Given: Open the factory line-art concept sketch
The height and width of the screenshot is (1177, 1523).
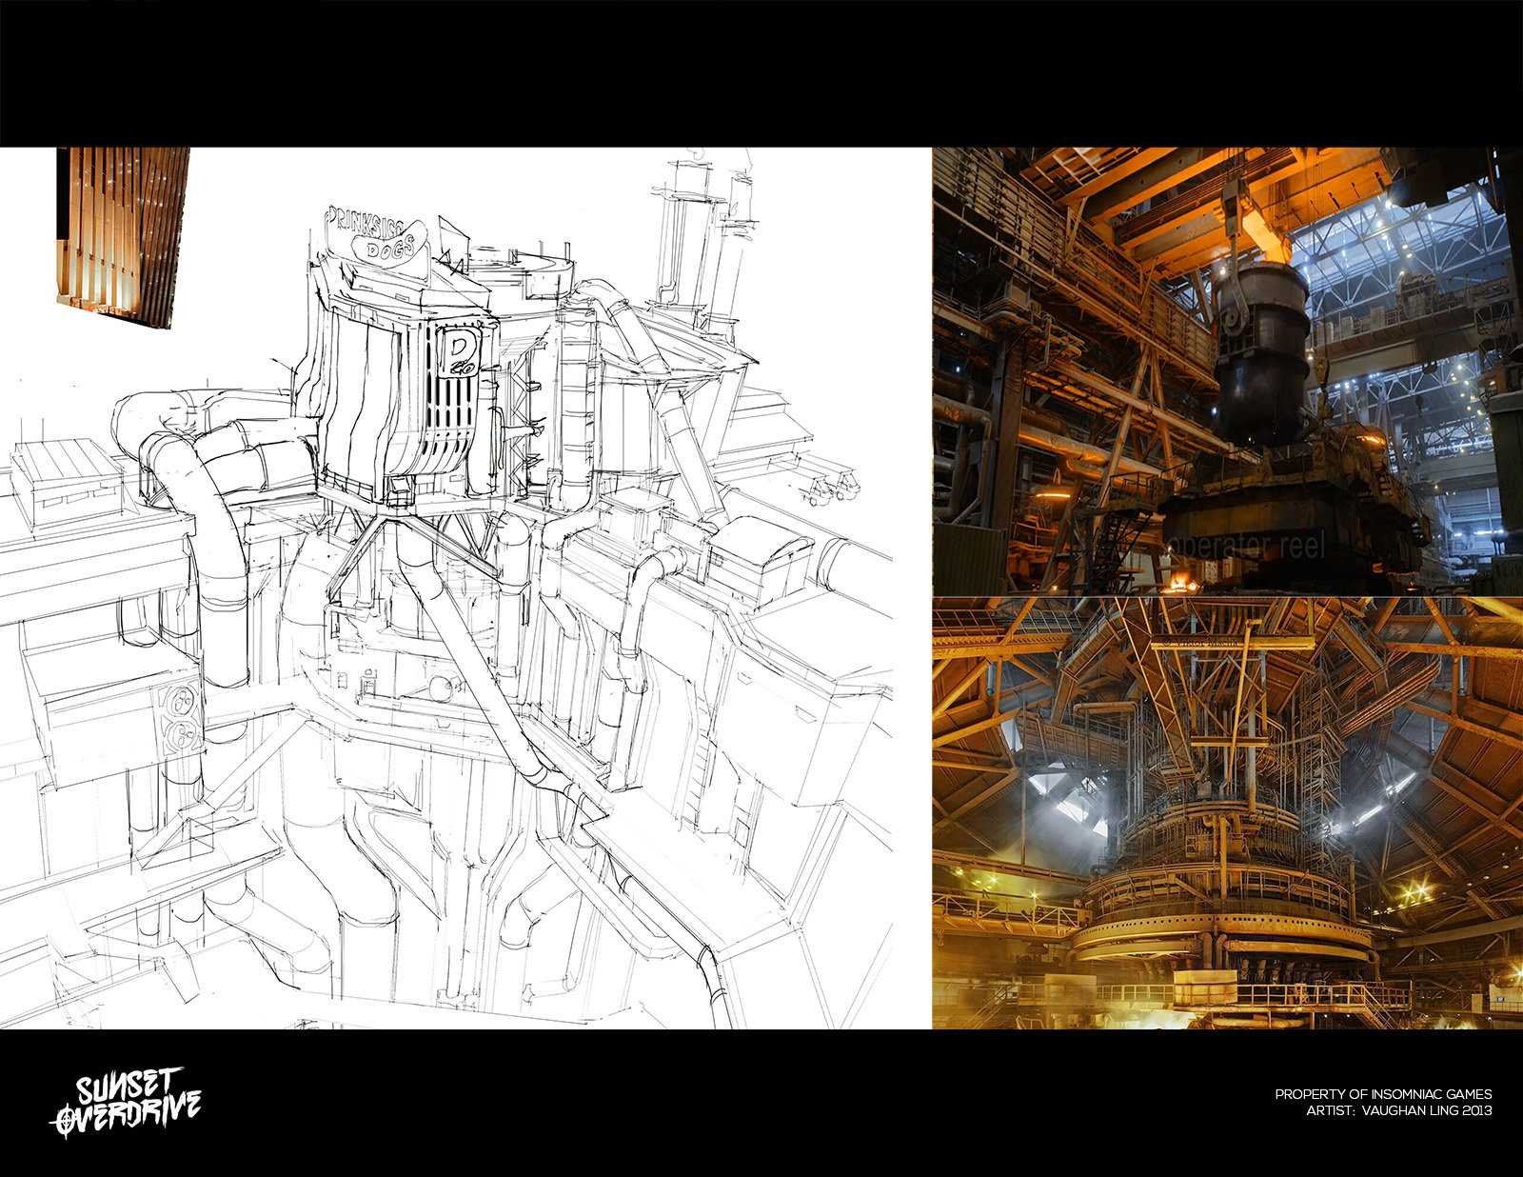Looking at the screenshot, I should click(x=465, y=588).
